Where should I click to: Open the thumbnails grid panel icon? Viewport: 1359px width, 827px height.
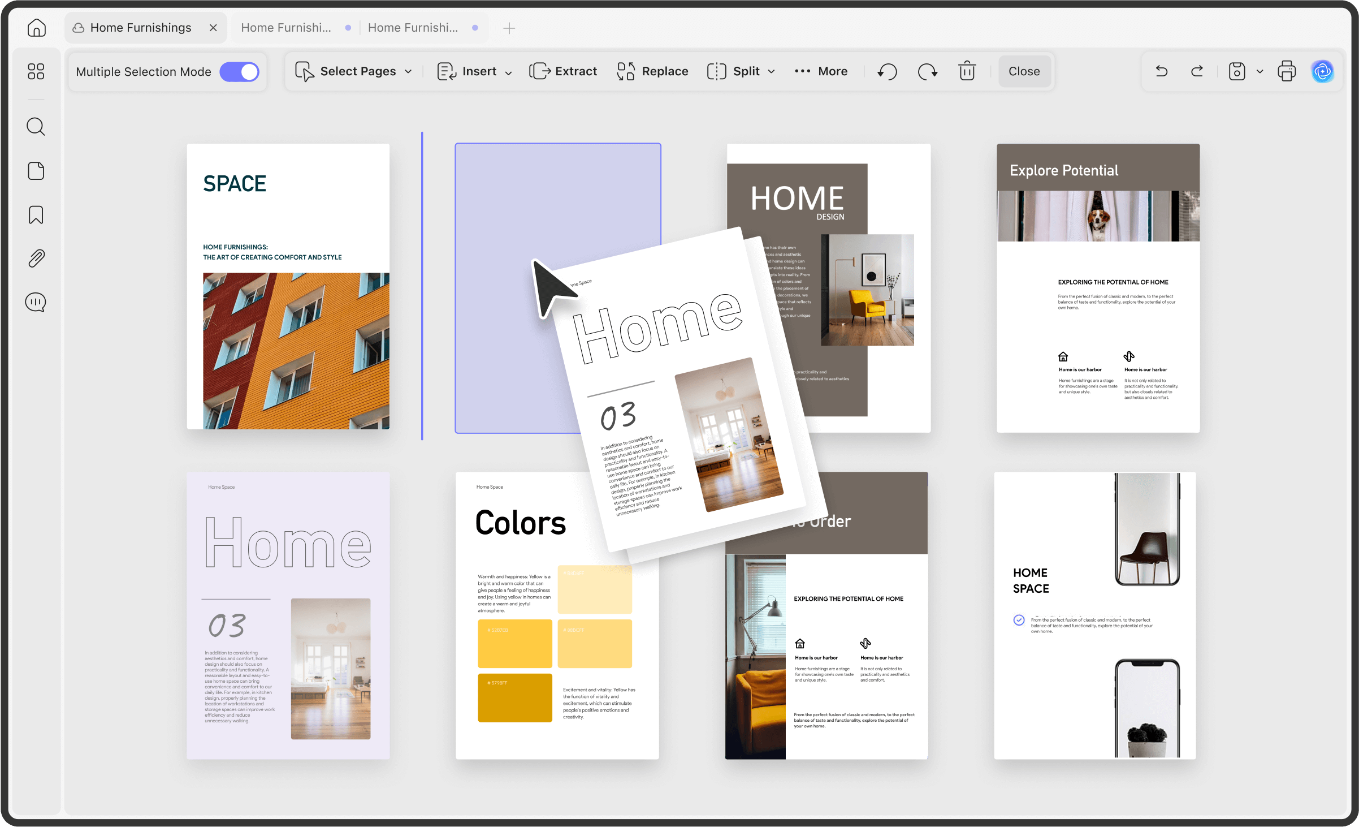36,71
